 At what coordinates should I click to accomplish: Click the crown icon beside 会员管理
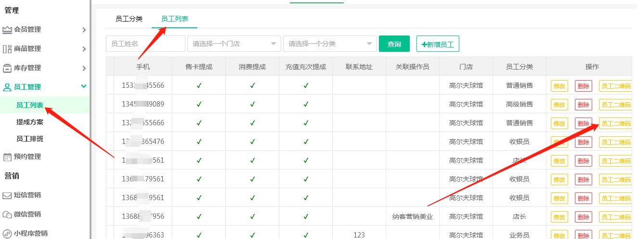click(x=7, y=30)
